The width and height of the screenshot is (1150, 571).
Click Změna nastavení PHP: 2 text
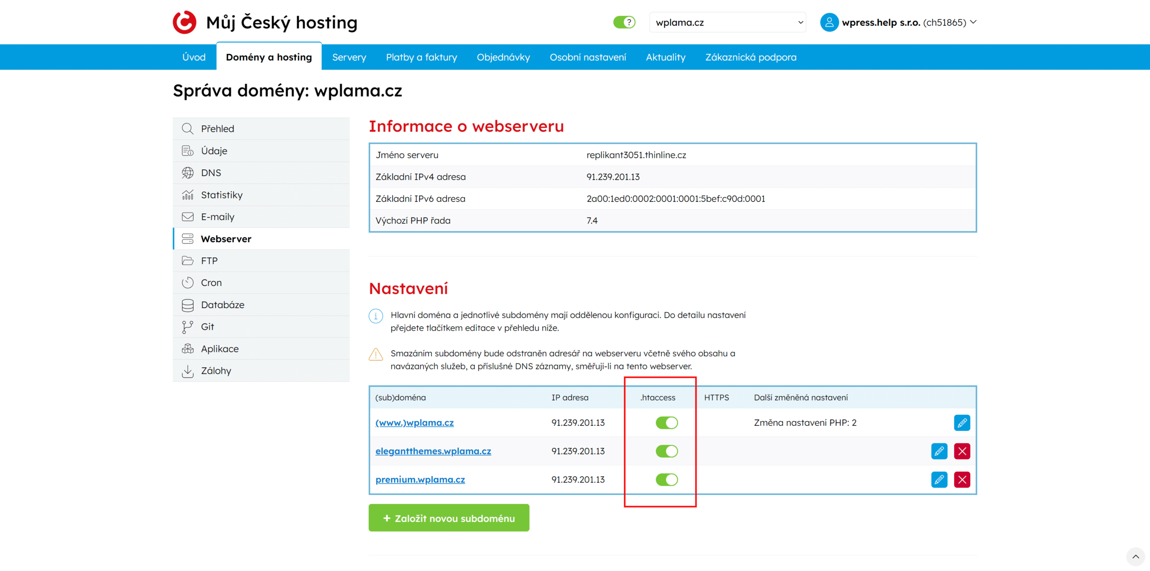[805, 423]
